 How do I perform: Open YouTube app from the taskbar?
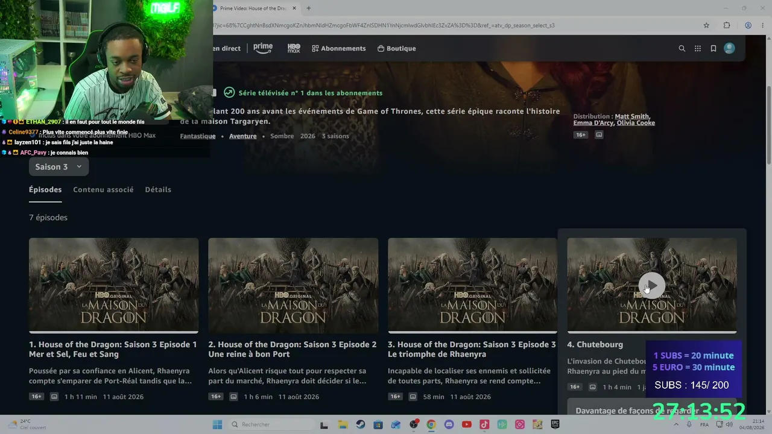[467, 424]
